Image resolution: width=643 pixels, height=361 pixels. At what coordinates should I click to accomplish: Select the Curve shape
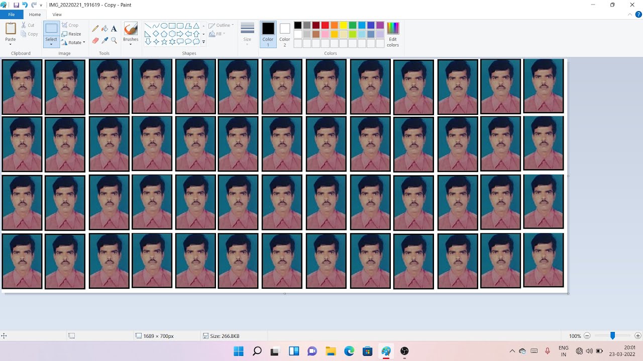click(x=156, y=26)
